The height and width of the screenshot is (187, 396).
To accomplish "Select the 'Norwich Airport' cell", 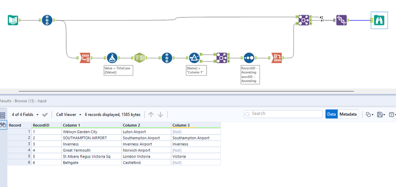I will pos(146,150).
